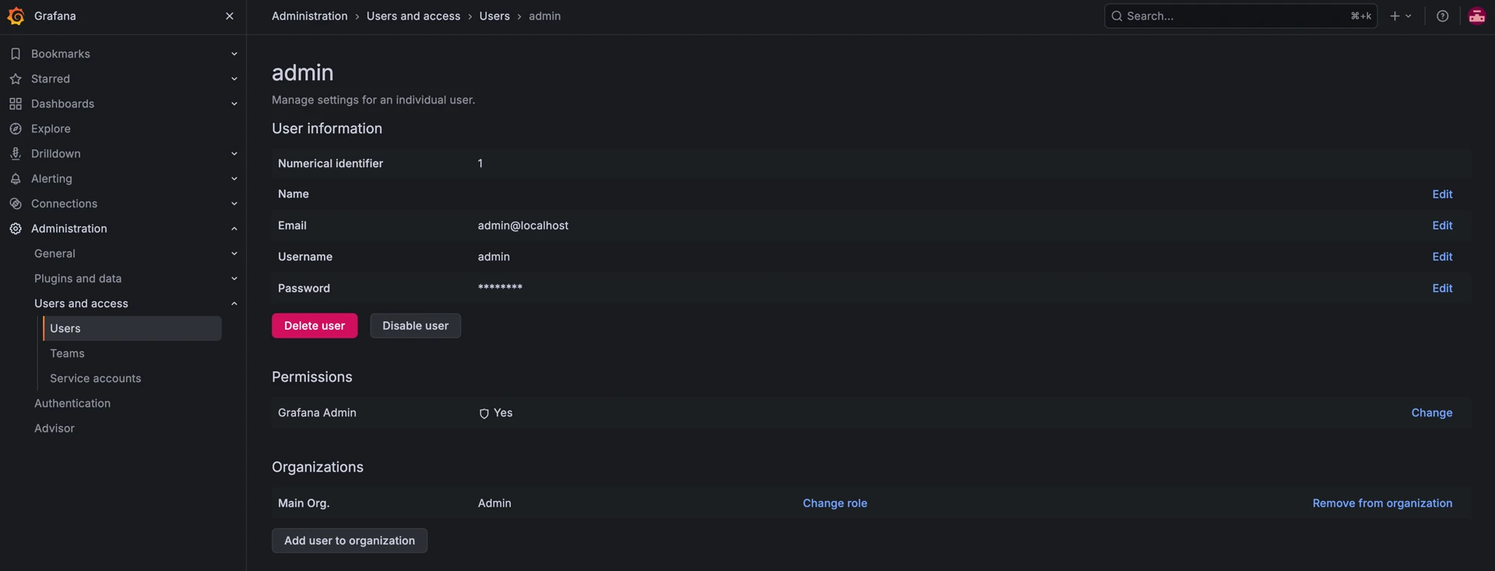Open Advisor in the sidebar

click(55, 428)
